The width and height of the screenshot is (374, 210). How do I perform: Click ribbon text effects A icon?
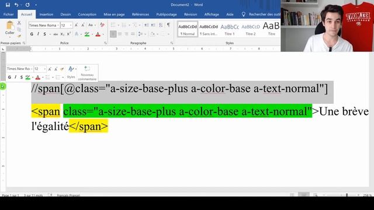coord(77,34)
